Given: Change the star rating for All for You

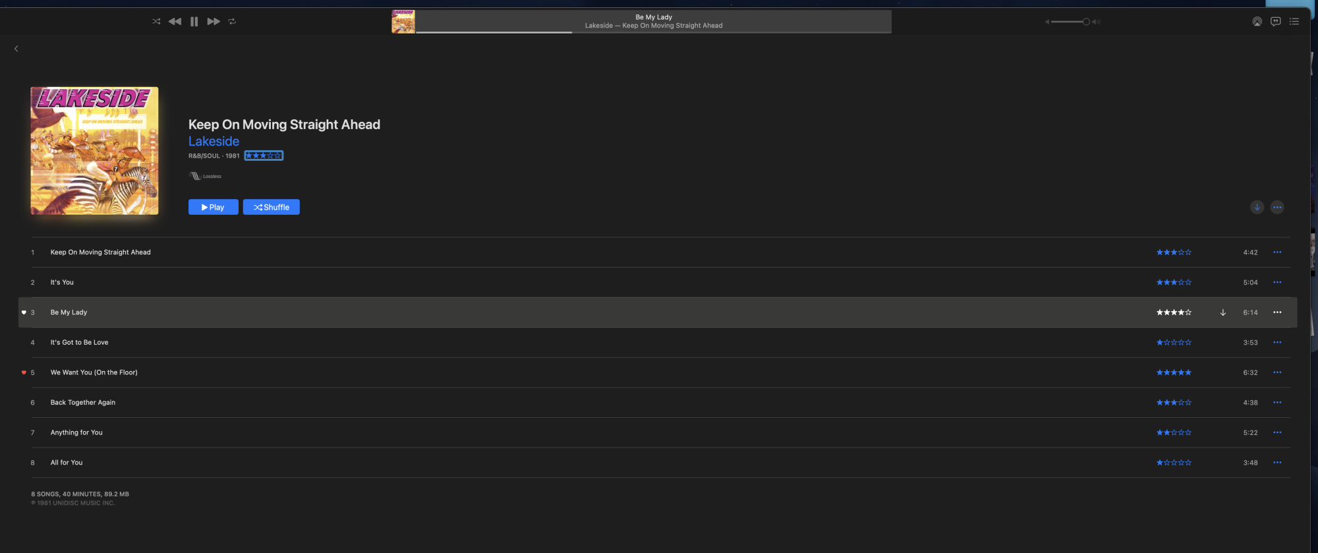Looking at the screenshot, I should click(x=1174, y=463).
